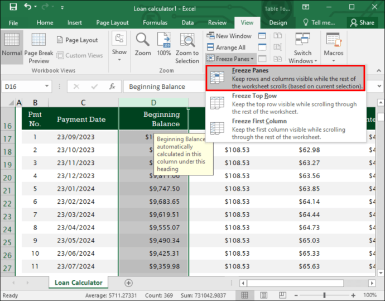Click the zoom slider in status bar
This screenshot has height=301, width=385.
[324, 295]
